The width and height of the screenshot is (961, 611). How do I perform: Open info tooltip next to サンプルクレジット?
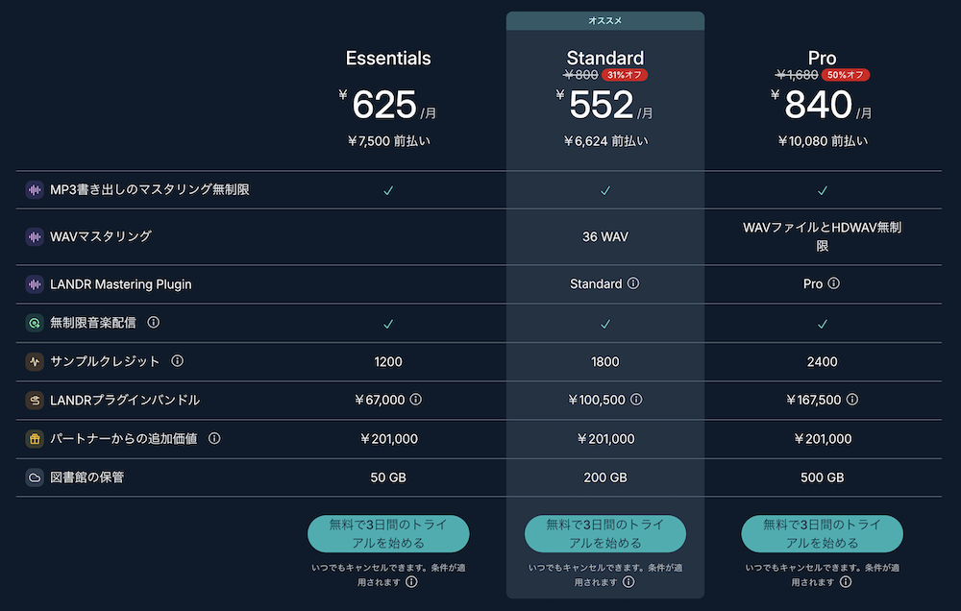point(177,362)
